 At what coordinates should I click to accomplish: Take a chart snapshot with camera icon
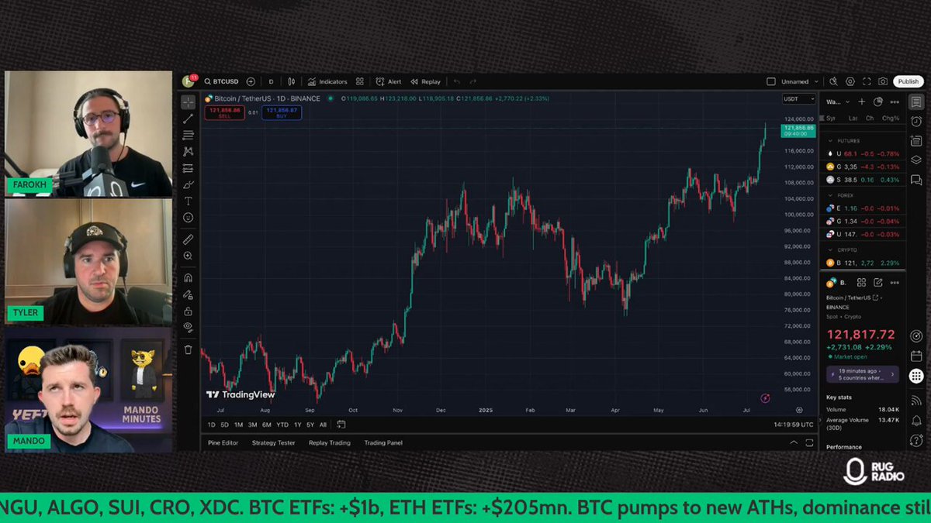pyautogui.click(x=883, y=81)
